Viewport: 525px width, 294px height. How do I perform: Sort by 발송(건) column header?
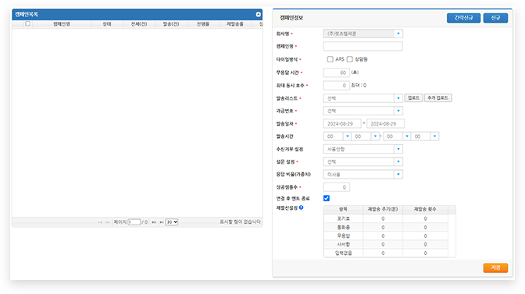(171, 24)
